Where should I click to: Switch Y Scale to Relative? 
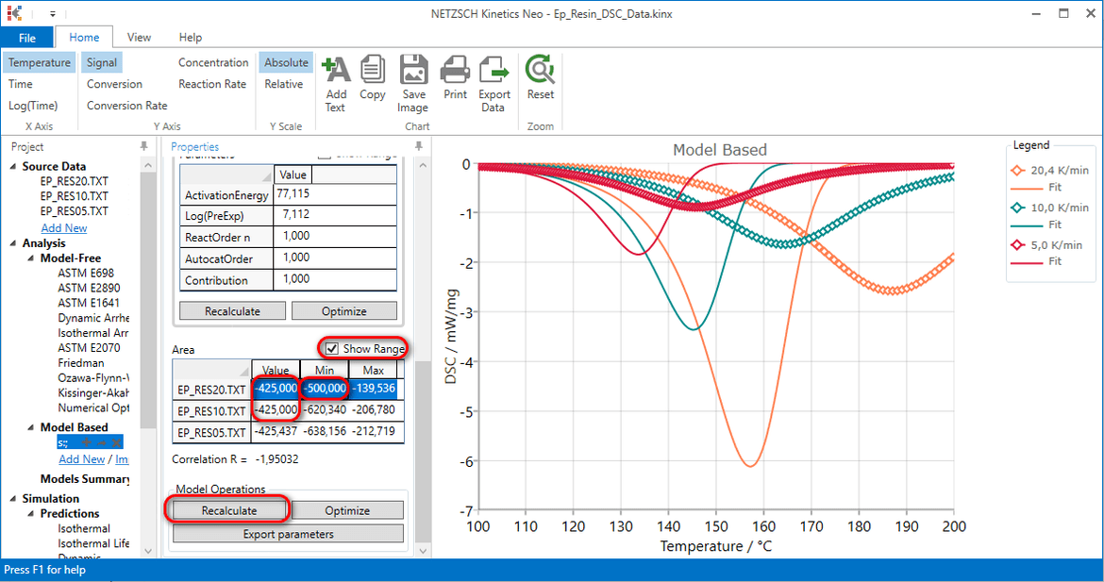[x=285, y=84]
